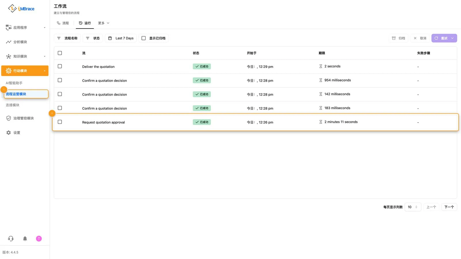Click the iMBrace logo
Viewport: 461px width, 259px height.
coord(21,9)
